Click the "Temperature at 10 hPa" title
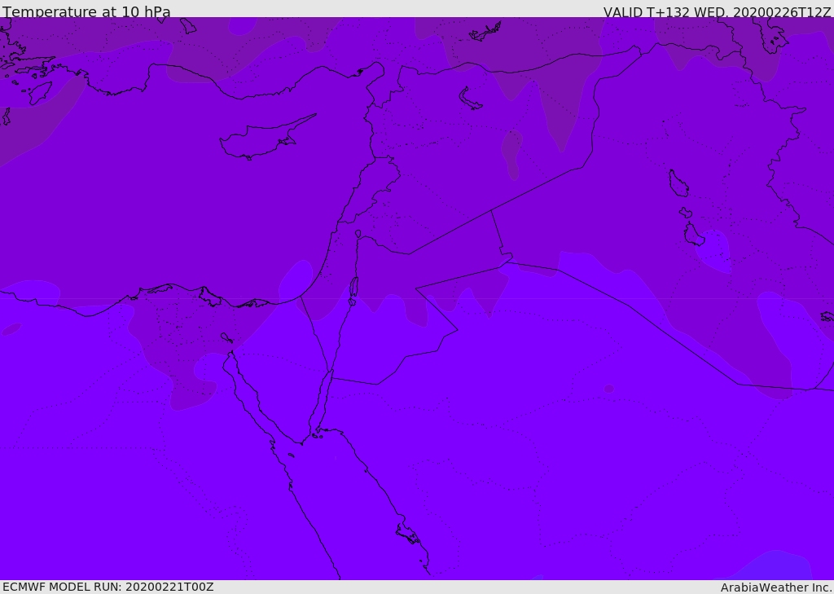834x594 pixels. (86, 12)
